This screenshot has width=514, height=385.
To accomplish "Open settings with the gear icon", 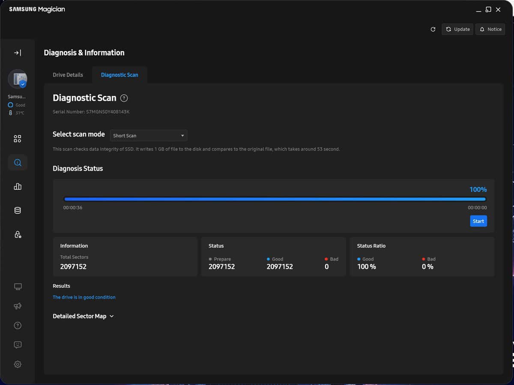I will pyautogui.click(x=17, y=364).
